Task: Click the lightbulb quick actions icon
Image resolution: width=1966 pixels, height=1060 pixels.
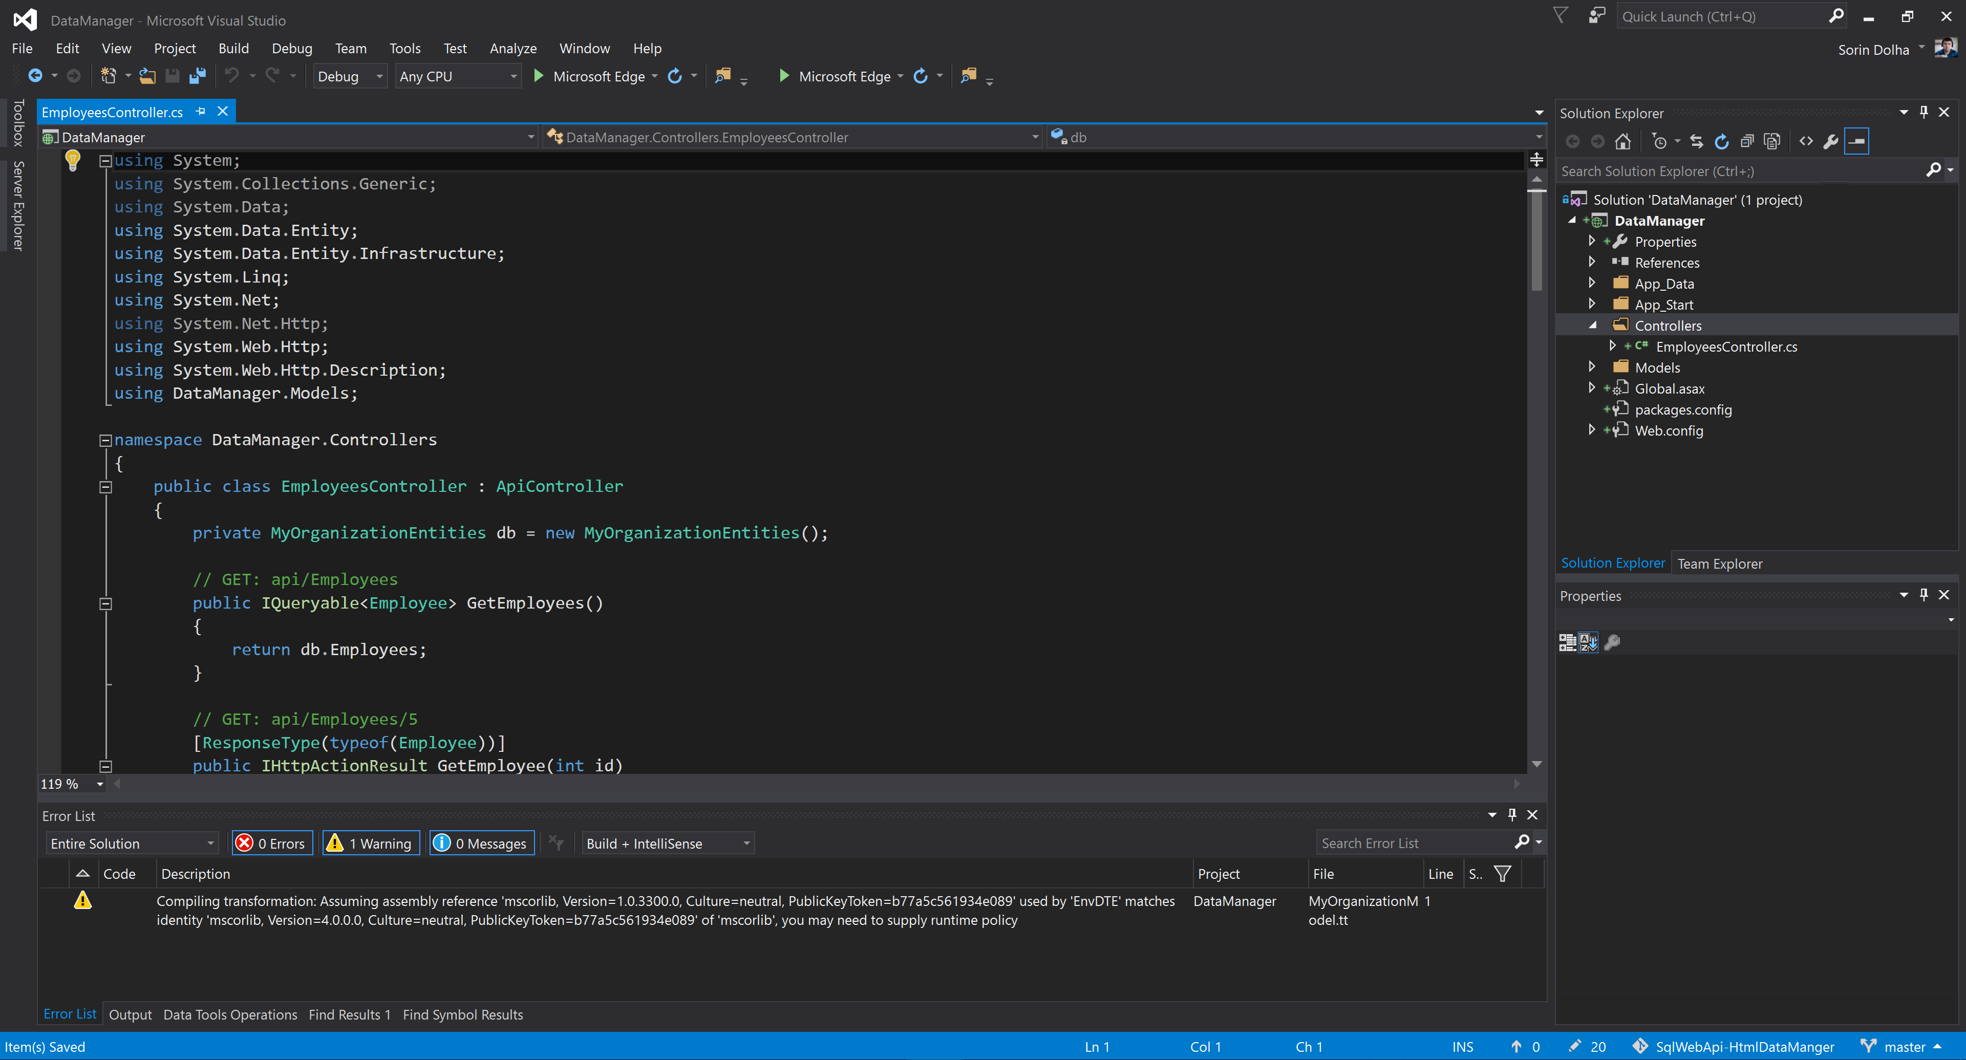Action: pyautogui.click(x=73, y=160)
